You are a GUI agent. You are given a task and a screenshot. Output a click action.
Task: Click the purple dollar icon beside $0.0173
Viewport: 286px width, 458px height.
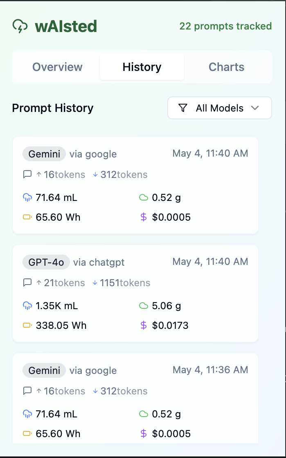[x=143, y=326]
